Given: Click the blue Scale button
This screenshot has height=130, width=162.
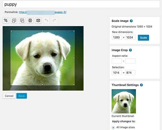Looking at the screenshot, I should coord(143,38).
